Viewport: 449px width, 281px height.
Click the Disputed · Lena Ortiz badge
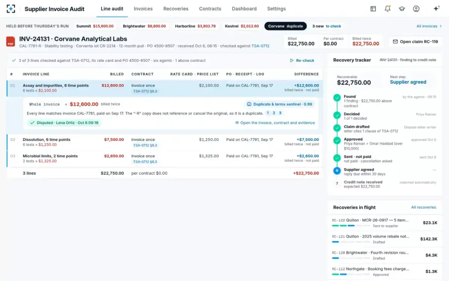64,123
